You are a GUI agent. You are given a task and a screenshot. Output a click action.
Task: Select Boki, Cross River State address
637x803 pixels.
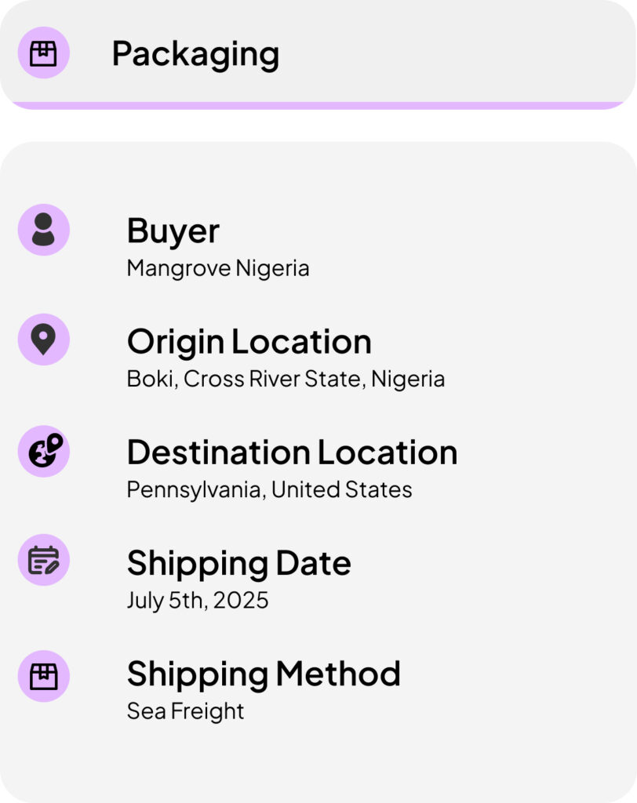(x=286, y=380)
